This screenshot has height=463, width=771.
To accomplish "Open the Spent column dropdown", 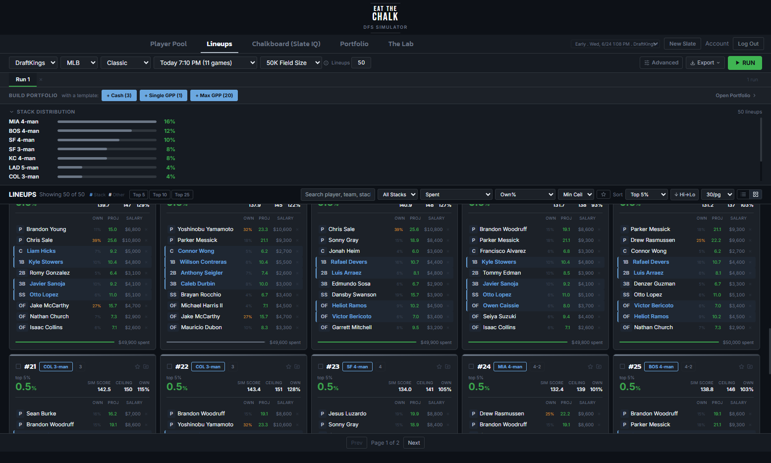I will click(456, 194).
